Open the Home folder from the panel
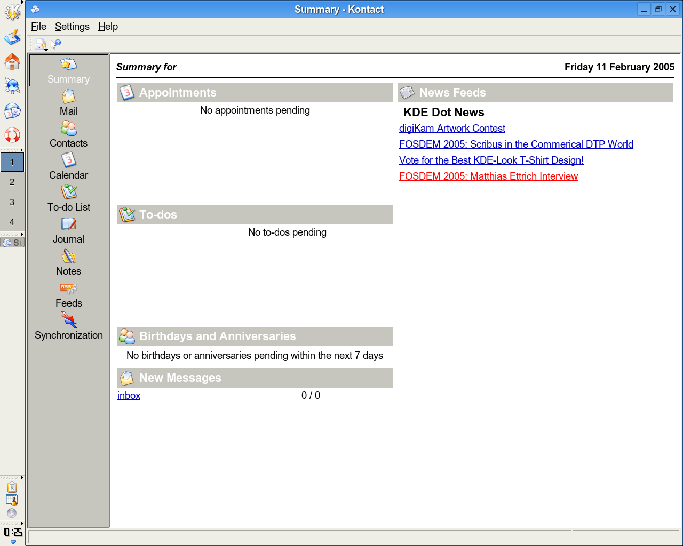 [12, 61]
